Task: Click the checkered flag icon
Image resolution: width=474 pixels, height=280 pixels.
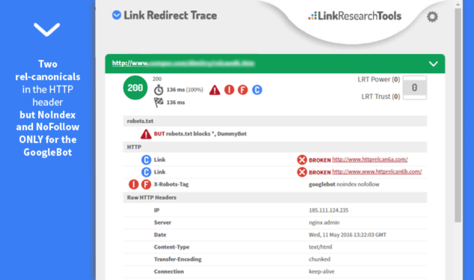Action: pyautogui.click(x=158, y=102)
